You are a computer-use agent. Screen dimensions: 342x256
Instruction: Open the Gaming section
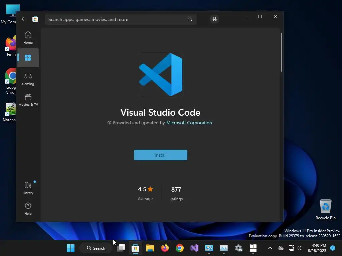[x=28, y=79]
